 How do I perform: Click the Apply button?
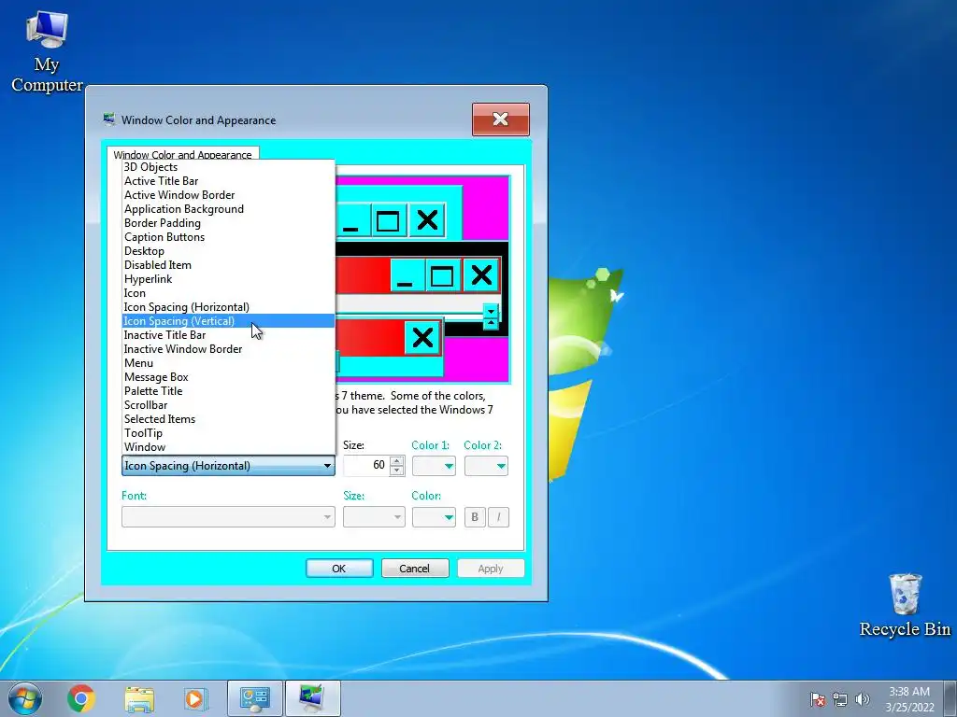491,569
